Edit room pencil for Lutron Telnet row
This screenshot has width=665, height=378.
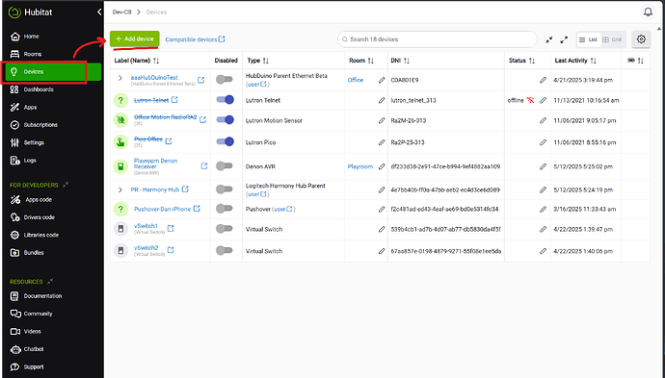pos(382,100)
